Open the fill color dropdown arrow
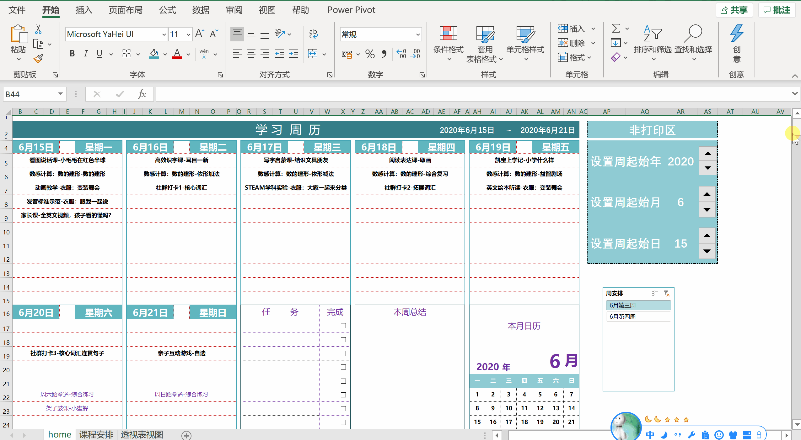 click(165, 54)
